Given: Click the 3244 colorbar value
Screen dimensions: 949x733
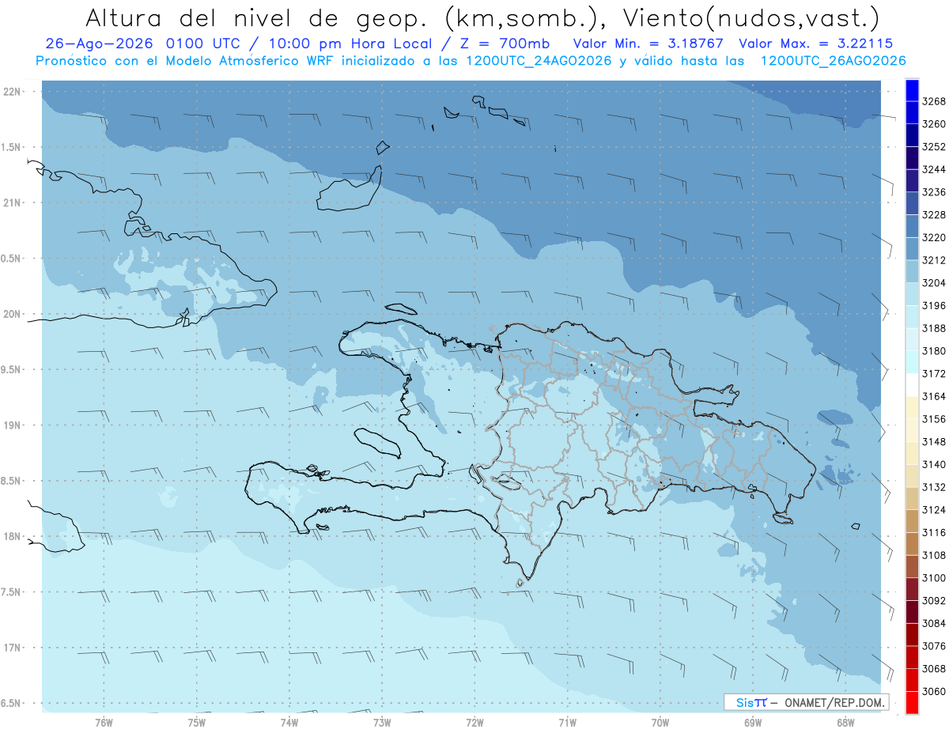Looking at the screenshot, I should click(x=933, y=169).
